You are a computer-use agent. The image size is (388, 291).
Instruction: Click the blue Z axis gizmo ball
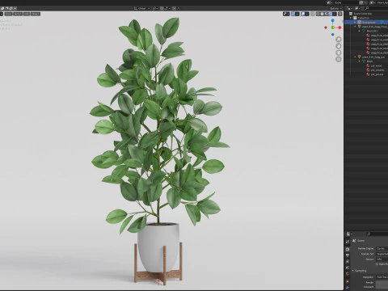[333, 21]
